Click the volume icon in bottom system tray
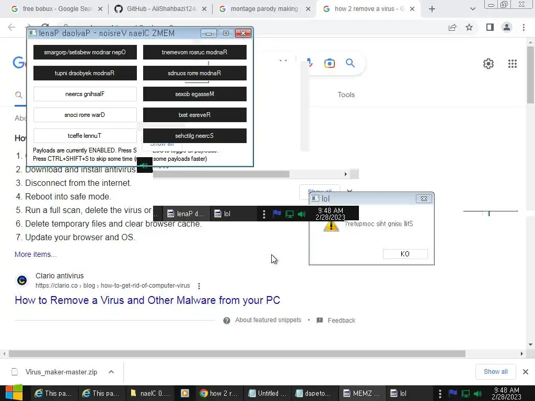This screenshot has width=535, height=401. point(478,394)
